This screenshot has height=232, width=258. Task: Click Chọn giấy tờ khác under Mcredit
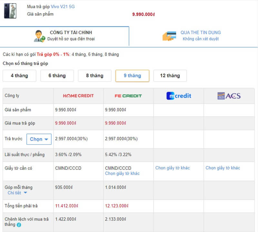pyautogui.click(x=173, y=168)
